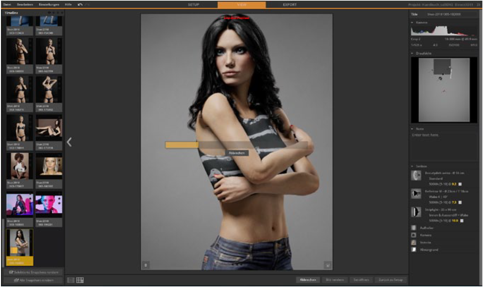Select the Reflektor M light icon
Screen dimensions: 483x287
tap(416, 194)
